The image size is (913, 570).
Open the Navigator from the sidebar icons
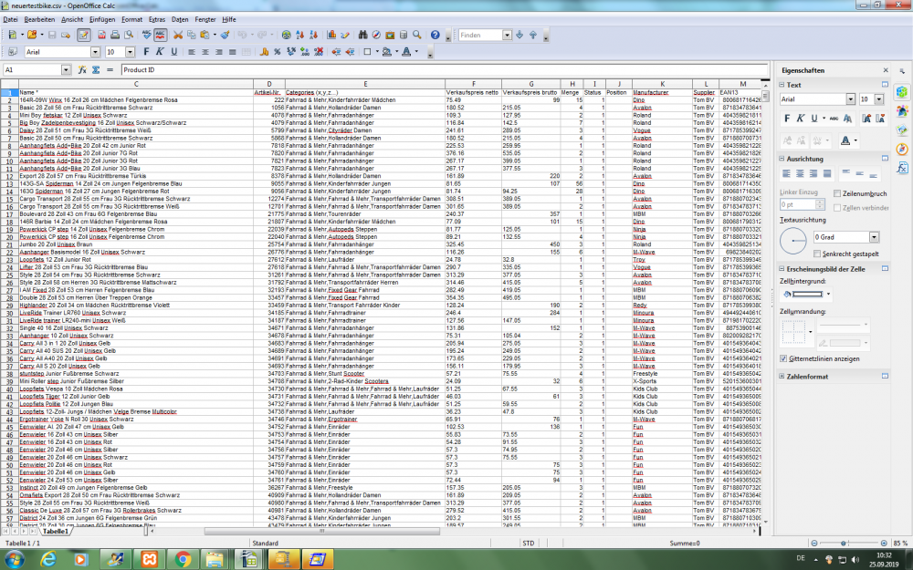(x=900, y=150)
